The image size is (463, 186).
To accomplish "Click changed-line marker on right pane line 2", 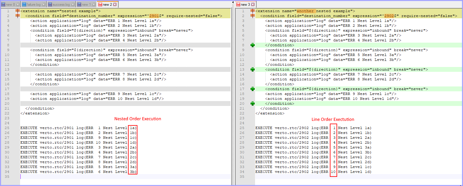I will pyautogui.click(x=252, y=16).
